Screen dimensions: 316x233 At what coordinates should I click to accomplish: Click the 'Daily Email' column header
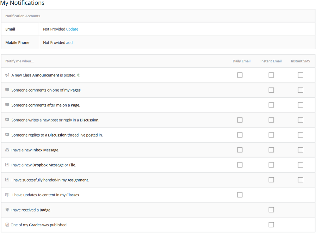point(241,61)
